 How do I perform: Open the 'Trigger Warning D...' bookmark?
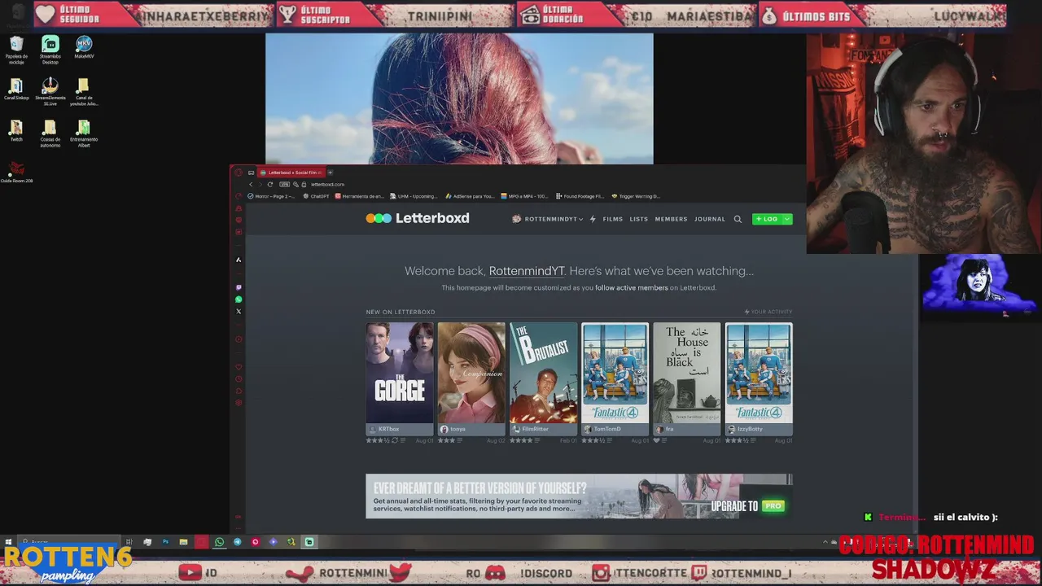tap(636, 196)
